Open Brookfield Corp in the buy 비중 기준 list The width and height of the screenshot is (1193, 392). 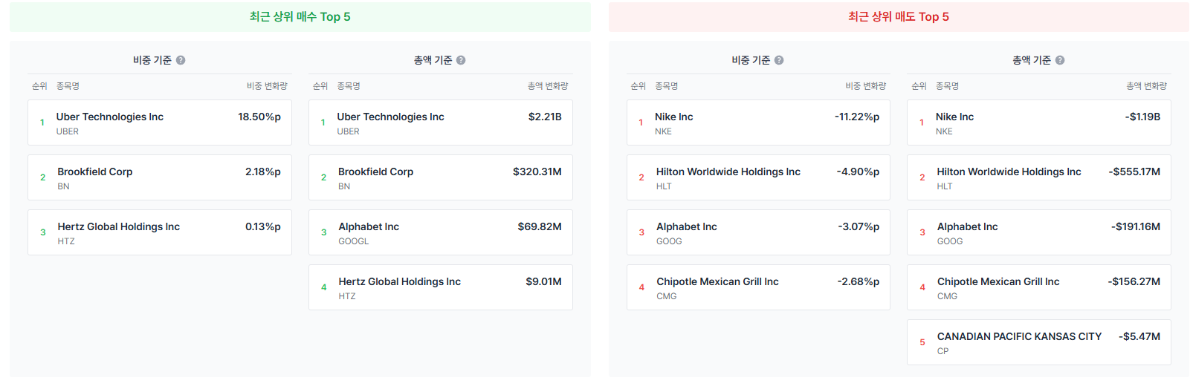pos(160,177)
